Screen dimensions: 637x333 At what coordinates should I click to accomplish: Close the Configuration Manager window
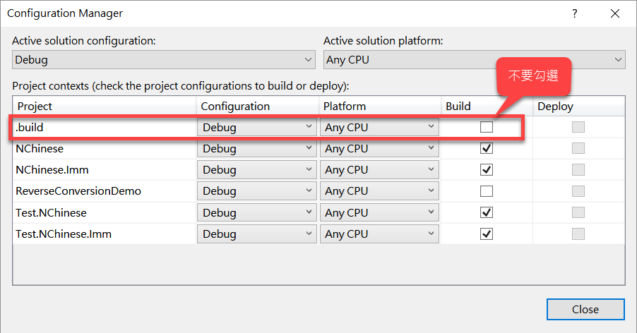pos(615,13)
